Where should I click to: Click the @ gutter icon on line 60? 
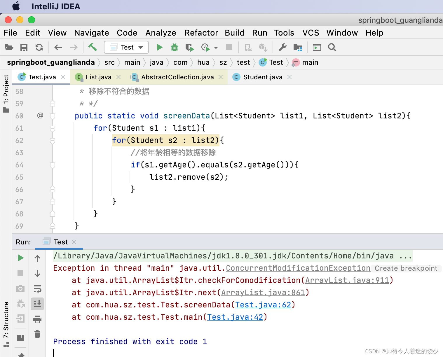tap(40, 116)
